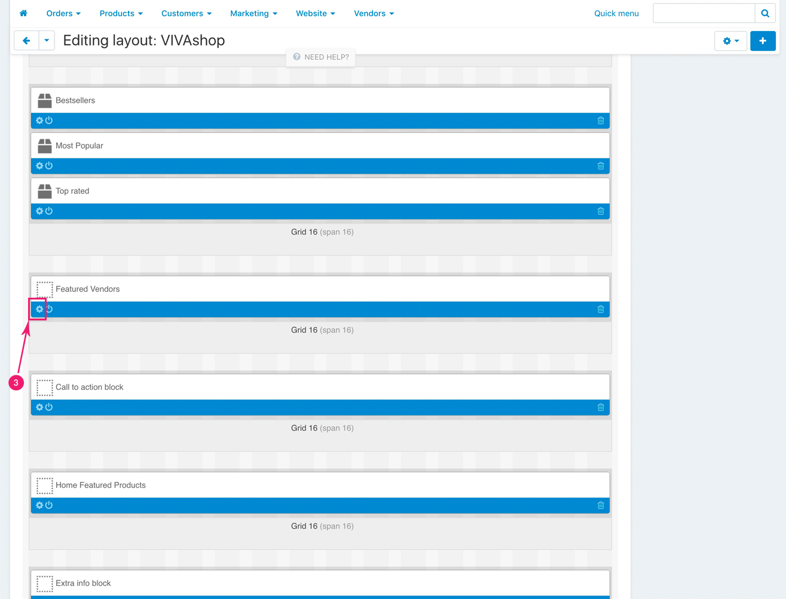Open the Vendors menu
Screen dimensions: 786x599
(374, 13)
